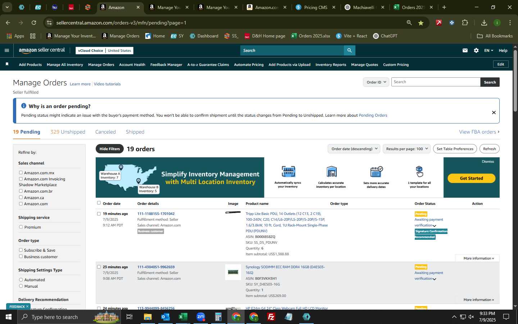Open the Calculator from the taskbar

coord(218,317)
